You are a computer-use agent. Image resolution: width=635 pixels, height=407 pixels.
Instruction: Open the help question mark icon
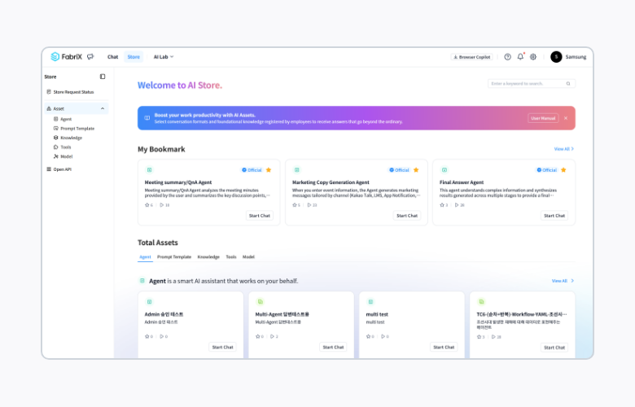508,57
